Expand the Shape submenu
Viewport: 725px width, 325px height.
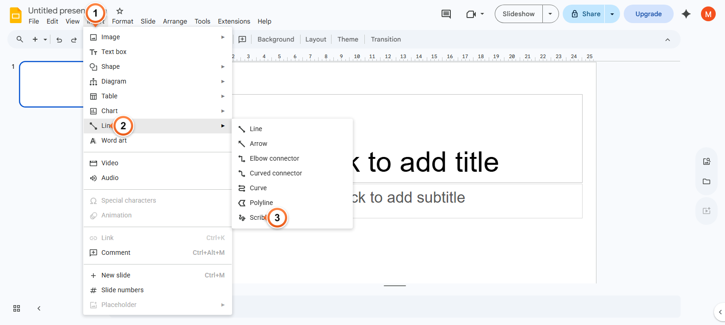158,66
